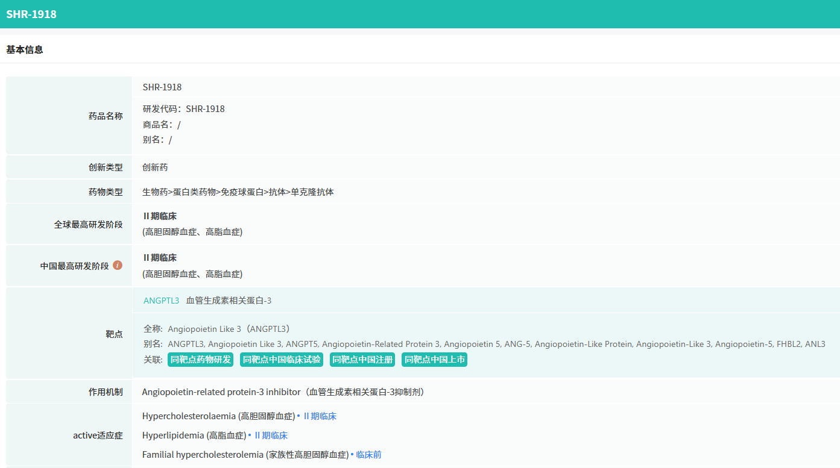
Task: Click 临床前 link for Familial hypercholesterolemia
Action: (368, 455)
